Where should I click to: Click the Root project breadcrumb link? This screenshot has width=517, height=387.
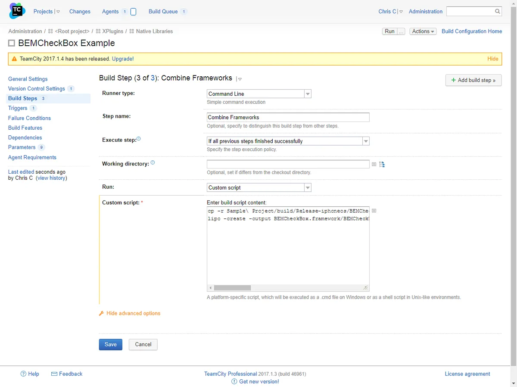coord(72,31)
